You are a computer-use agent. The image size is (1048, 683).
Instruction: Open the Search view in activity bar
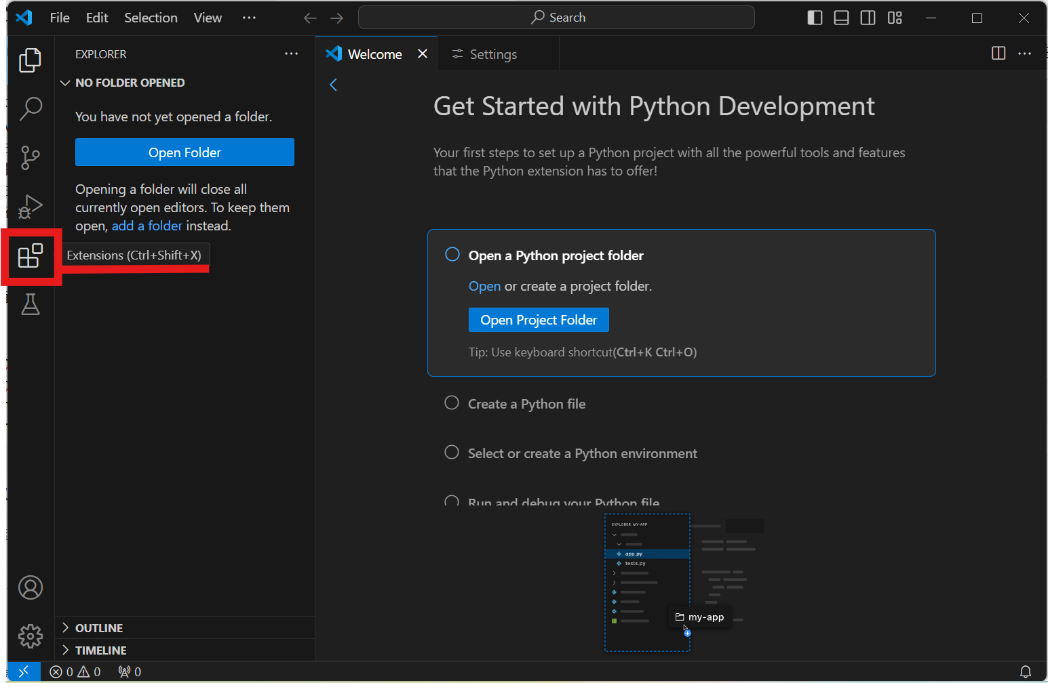(x=30, y=108)
